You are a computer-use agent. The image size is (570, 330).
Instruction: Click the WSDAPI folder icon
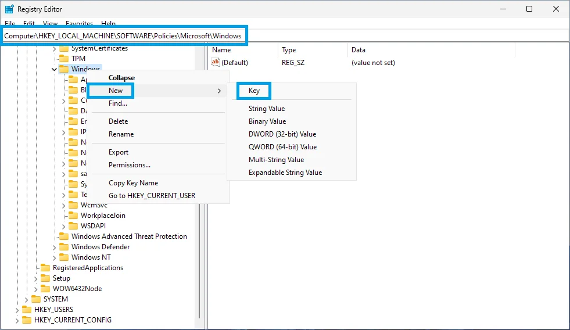coord(73,226)
